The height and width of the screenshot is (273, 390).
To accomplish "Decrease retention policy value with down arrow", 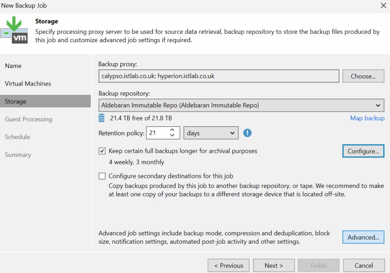I will coord(173,135).
